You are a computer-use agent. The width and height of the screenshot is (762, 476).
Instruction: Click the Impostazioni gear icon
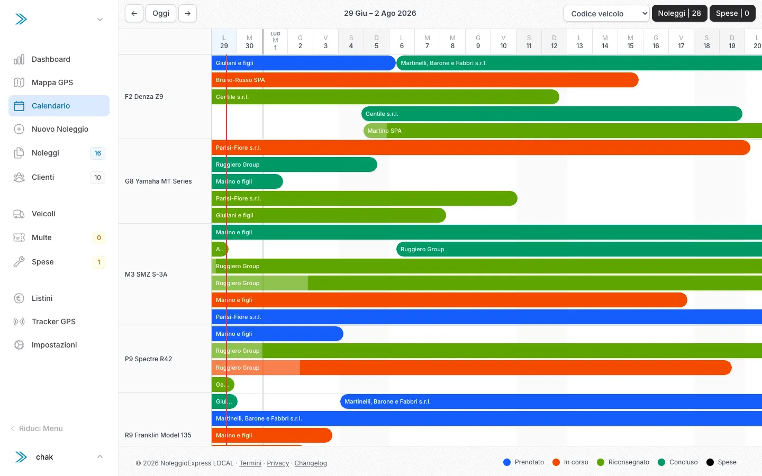(19, 345)
